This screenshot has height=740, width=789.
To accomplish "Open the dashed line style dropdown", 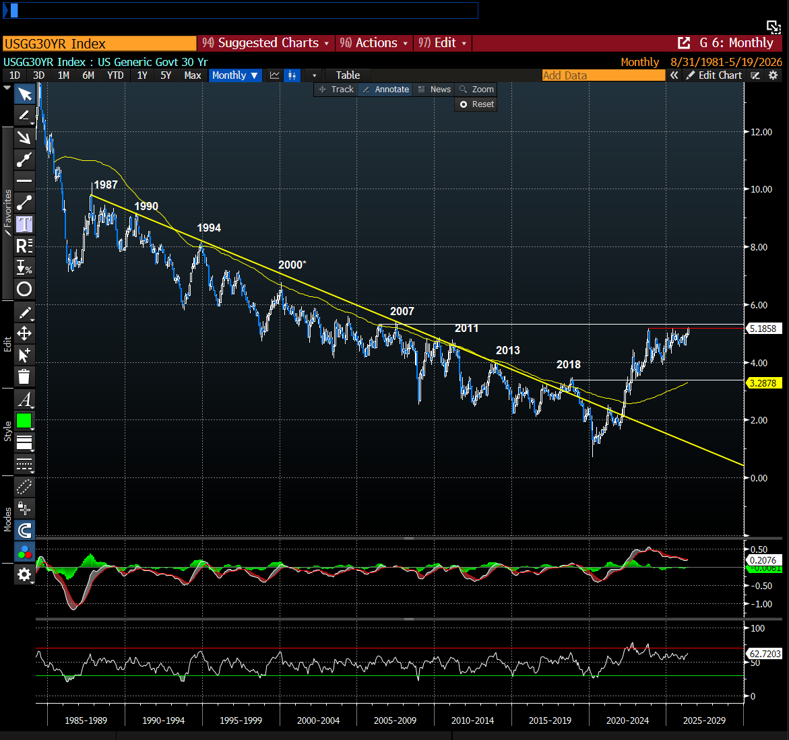I will pyautogui.click(x=24, y=465).
